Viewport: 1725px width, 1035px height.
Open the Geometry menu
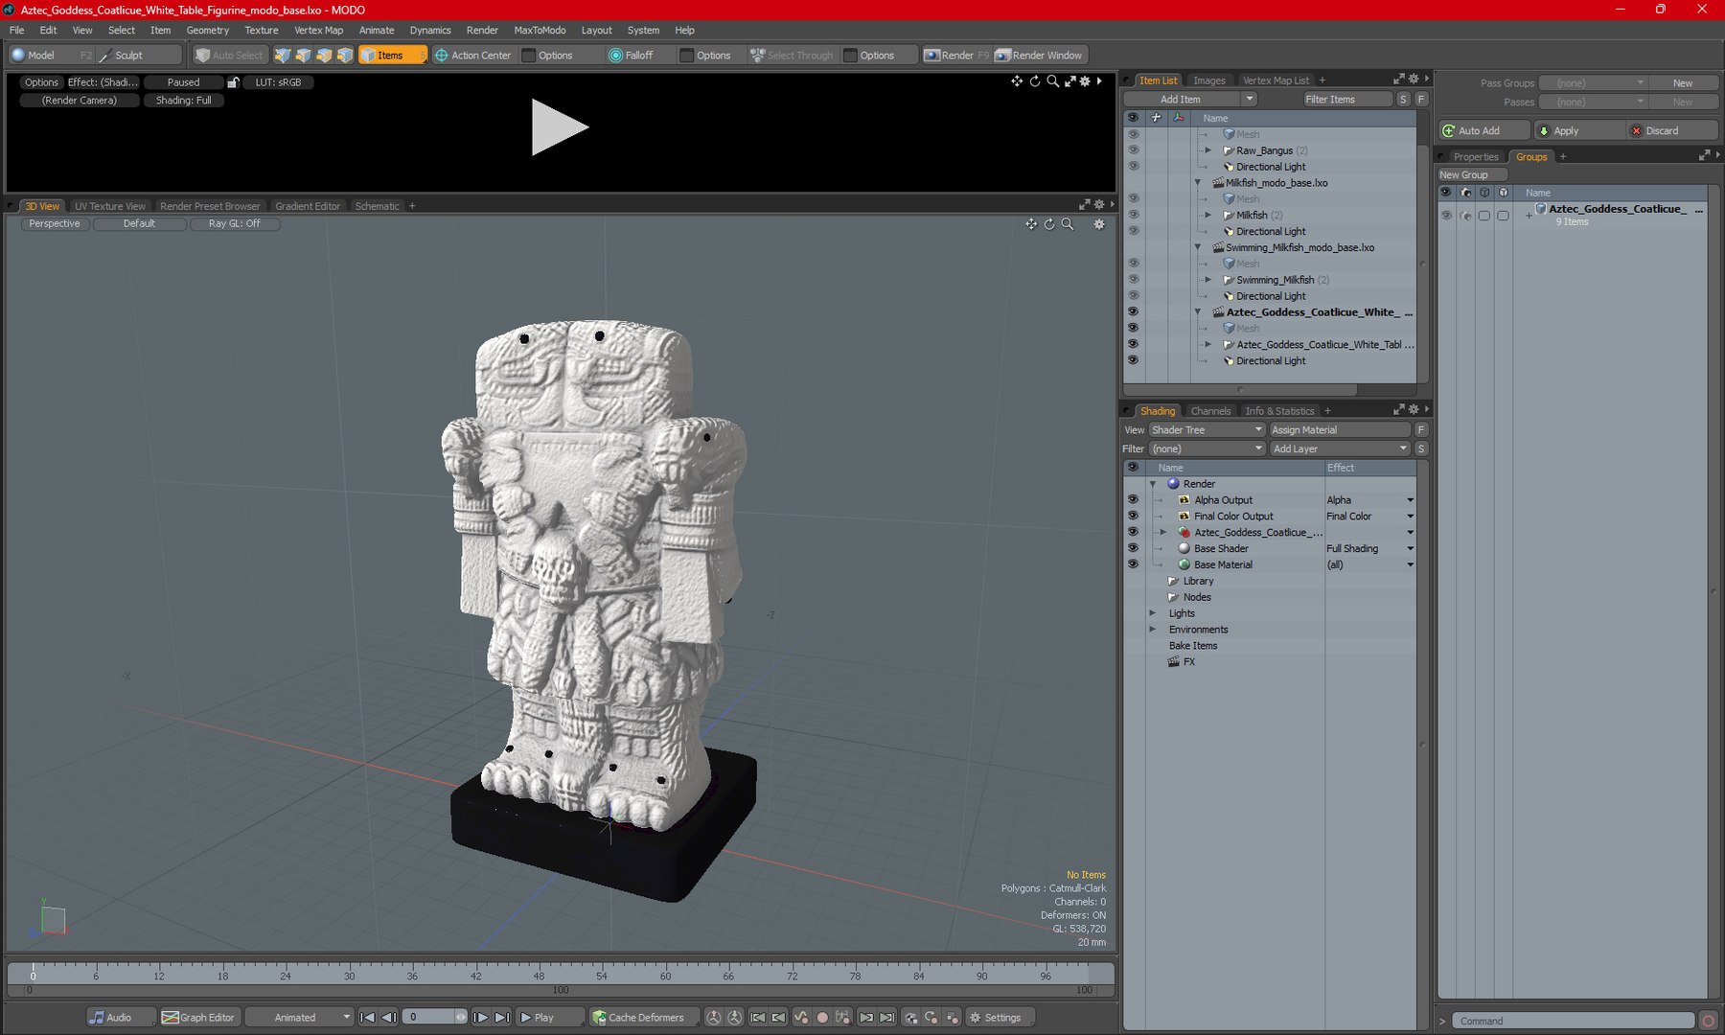tap(207, 31)
